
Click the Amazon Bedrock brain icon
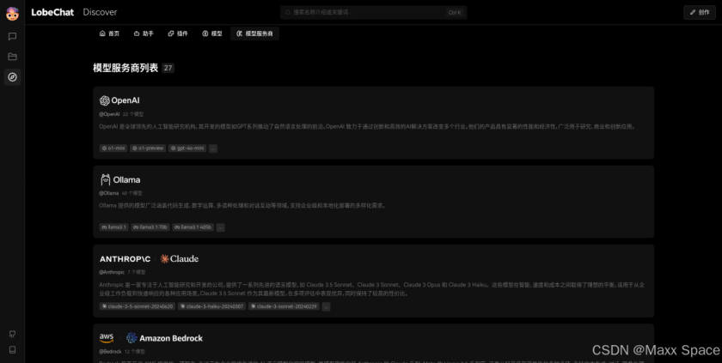tap(132, 338)
